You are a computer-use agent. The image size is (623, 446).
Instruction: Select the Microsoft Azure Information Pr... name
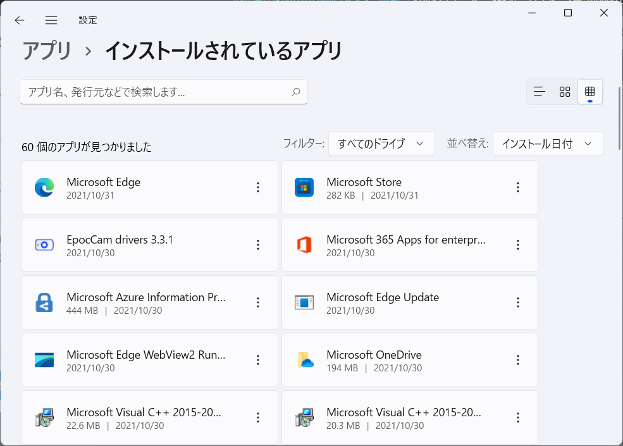tap(146, 297)
